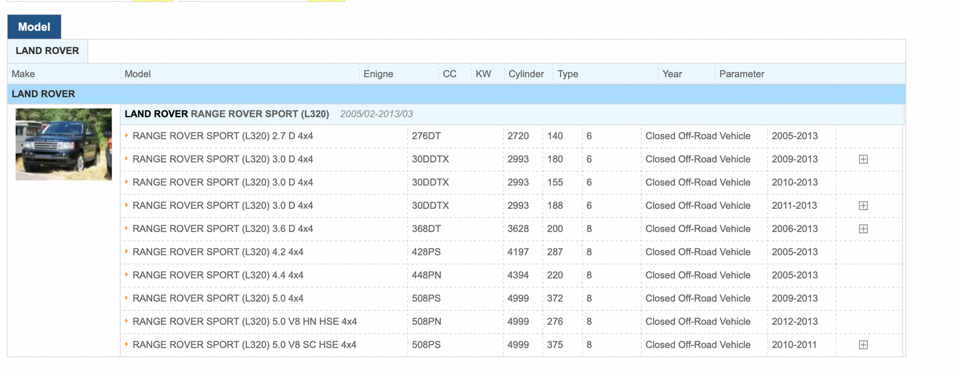Click the arrow bullet beside 3.6 D 4x4
The width and height of the screenshot is (960, 374).
127,228
